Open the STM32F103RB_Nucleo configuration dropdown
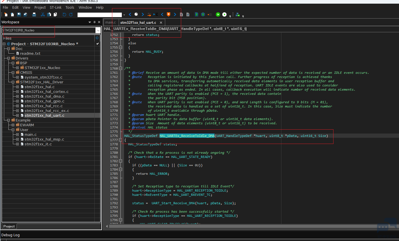 pyautogui.click(x=98, y=30)
